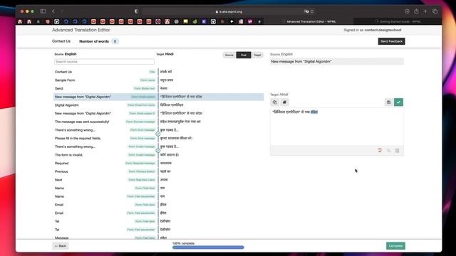The image size is (456, 256).
Task: Select Getting Started Guide browser tab
Action: tap(398, 21)
